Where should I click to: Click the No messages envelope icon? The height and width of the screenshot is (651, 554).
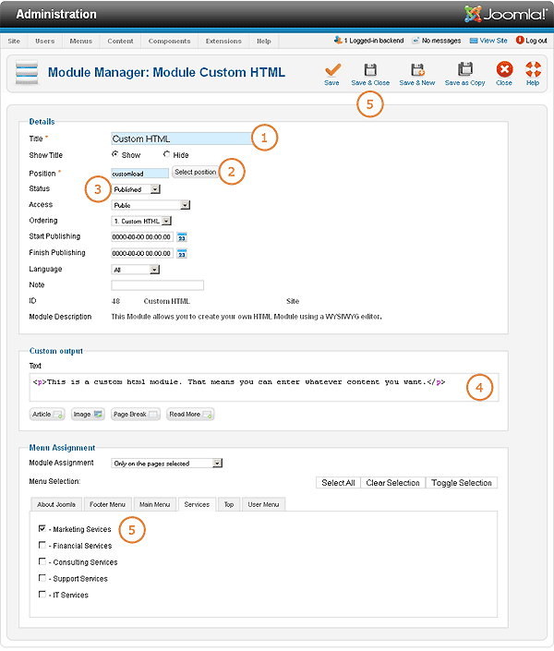tap(415, 41)
